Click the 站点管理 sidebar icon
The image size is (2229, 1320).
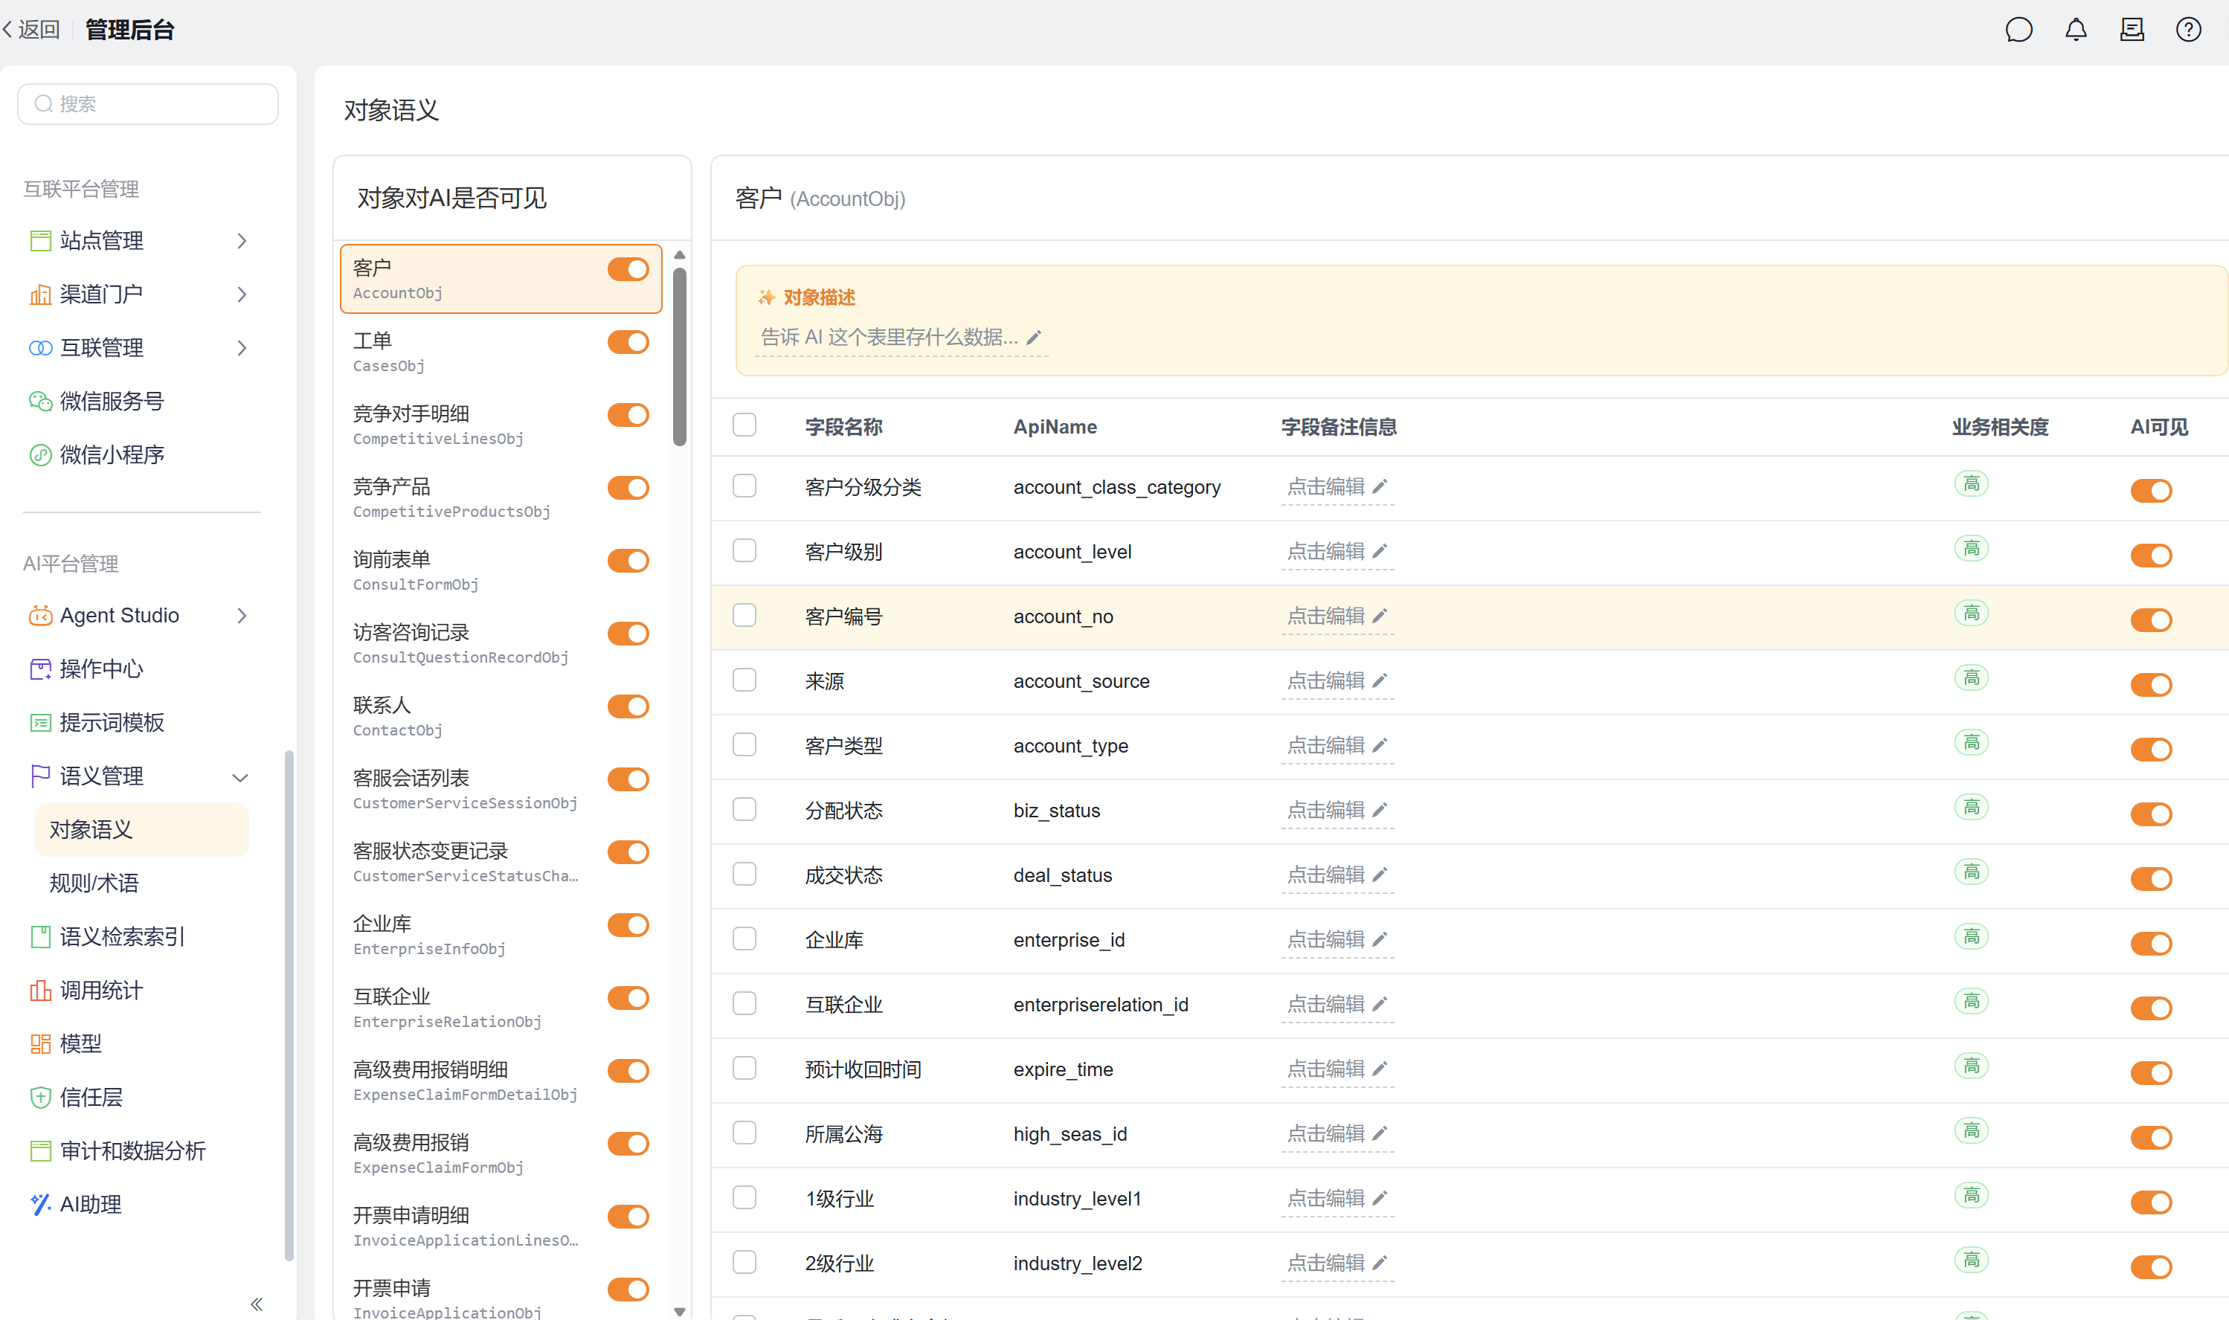pyautogui.click(x=40, y=241)
